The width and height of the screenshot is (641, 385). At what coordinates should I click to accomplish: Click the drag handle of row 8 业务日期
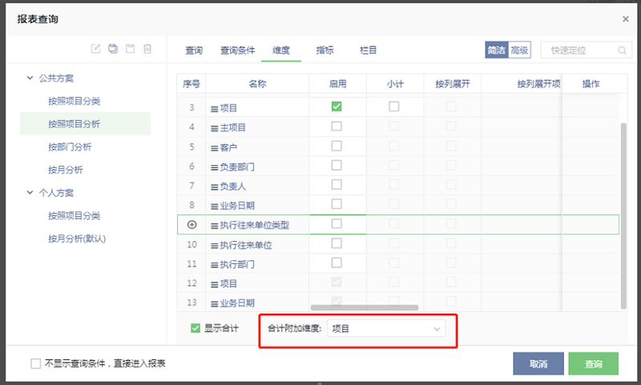click(x=214, y=207)
